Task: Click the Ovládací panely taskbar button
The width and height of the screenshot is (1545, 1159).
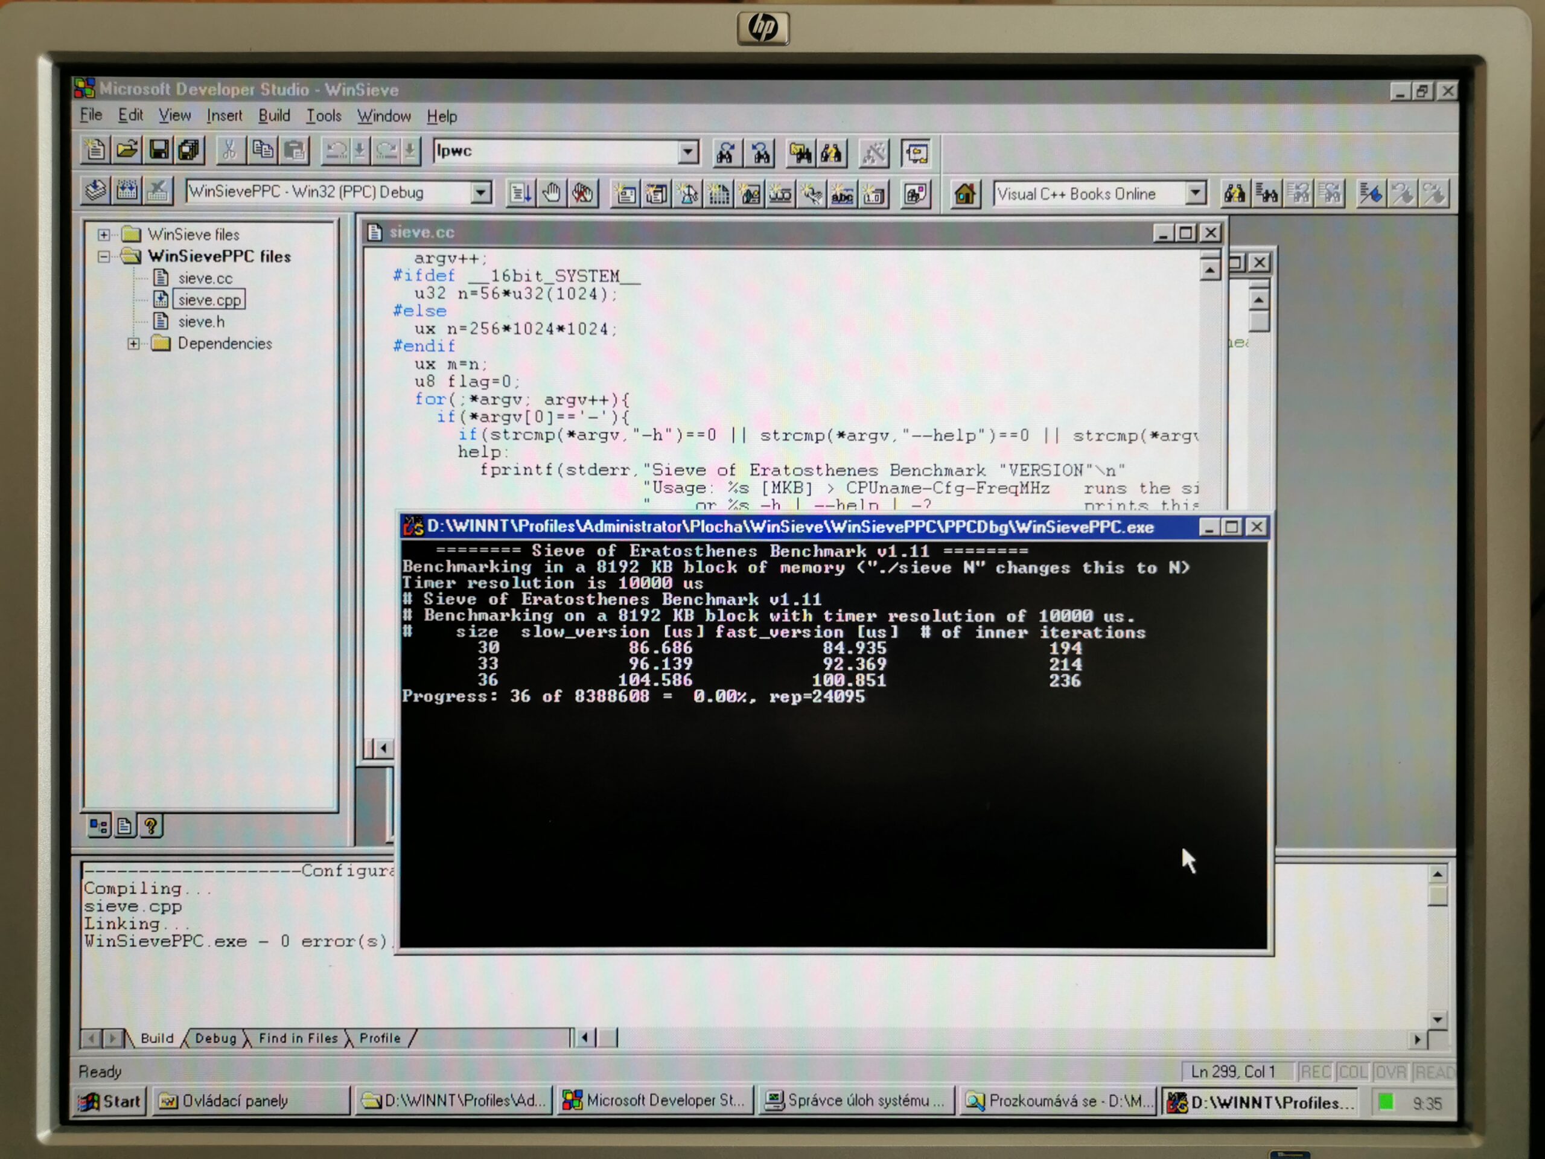Action: [x=250, y=1101]
